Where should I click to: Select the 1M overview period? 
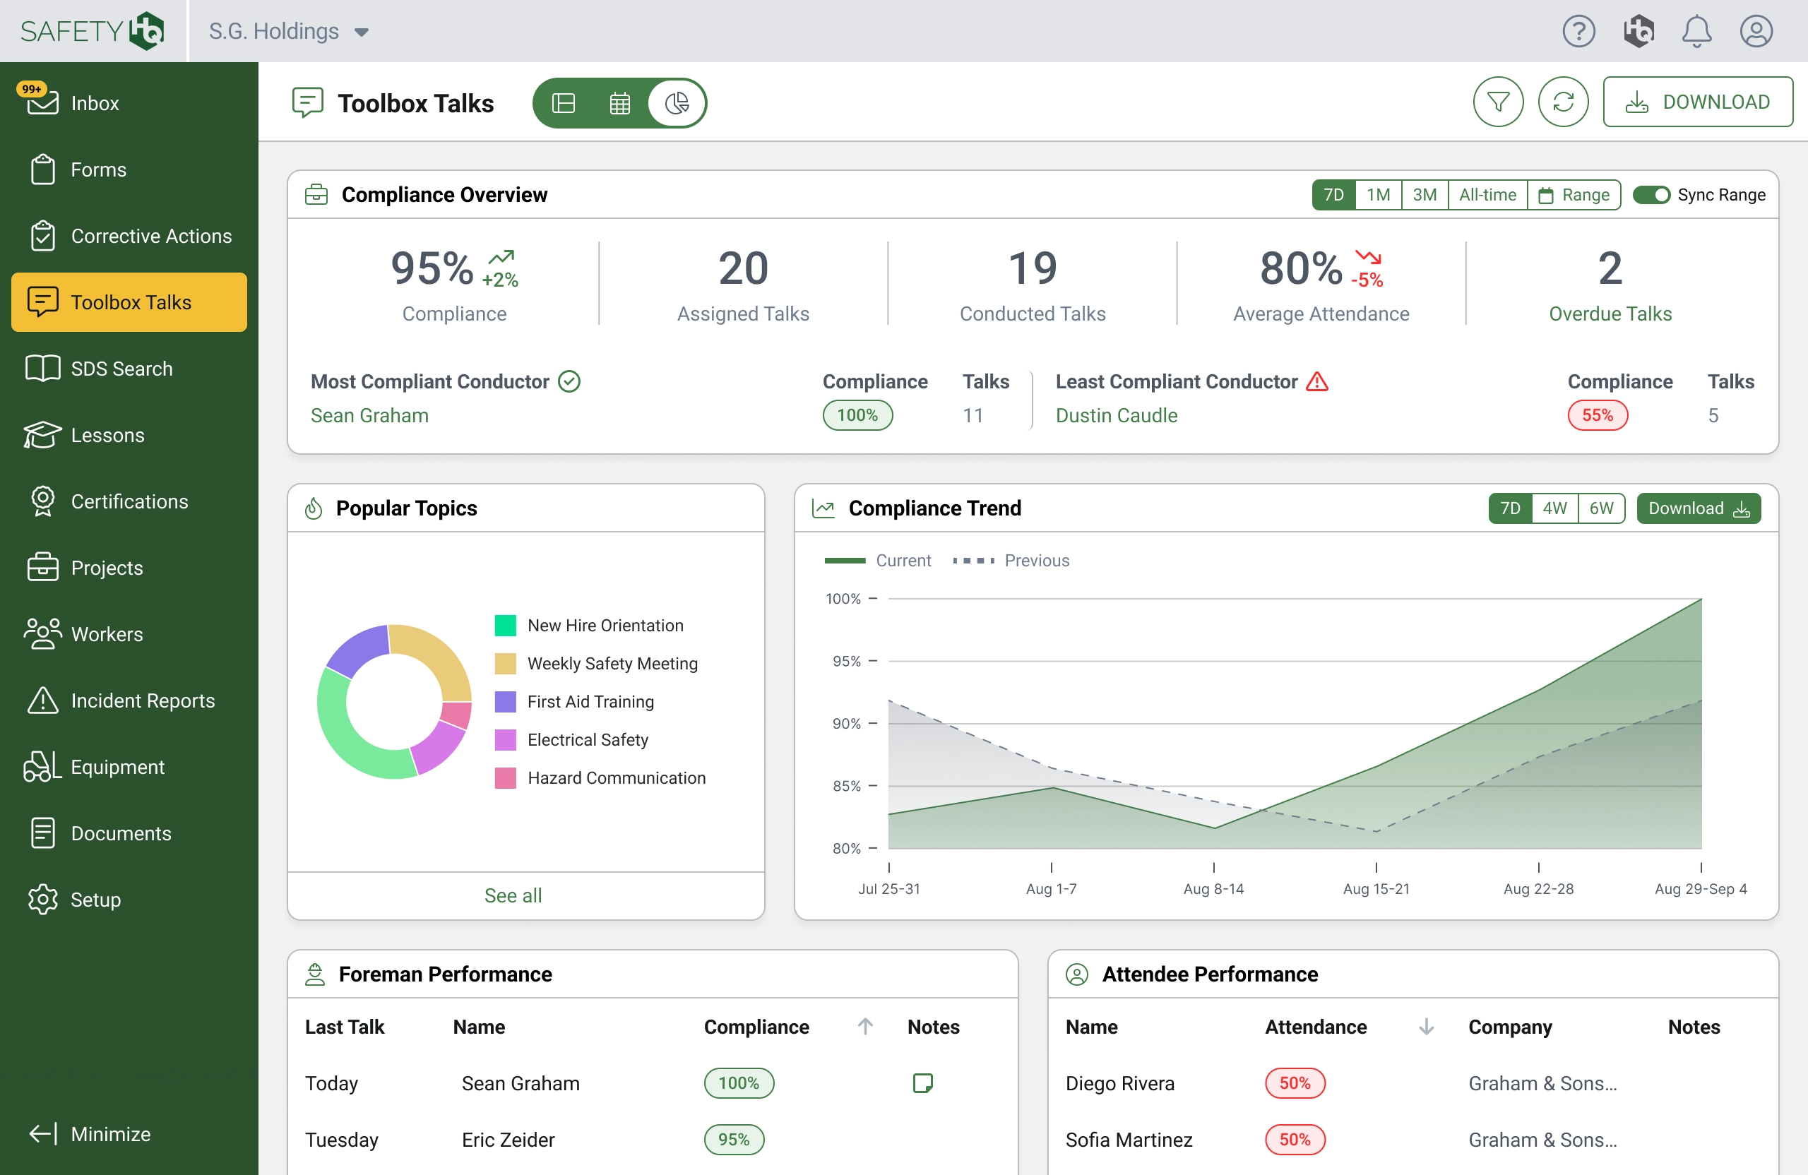pos(1377,194)
